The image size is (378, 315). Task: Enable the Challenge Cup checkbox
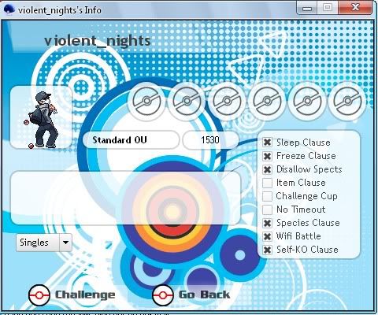[x=267, y=196]
